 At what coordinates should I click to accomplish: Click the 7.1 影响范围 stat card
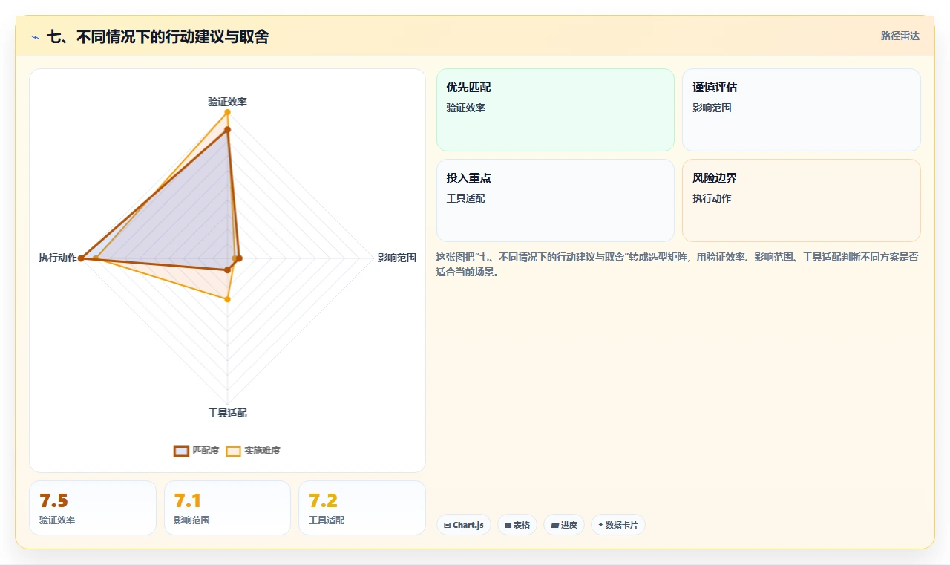(x=227, y=508)
